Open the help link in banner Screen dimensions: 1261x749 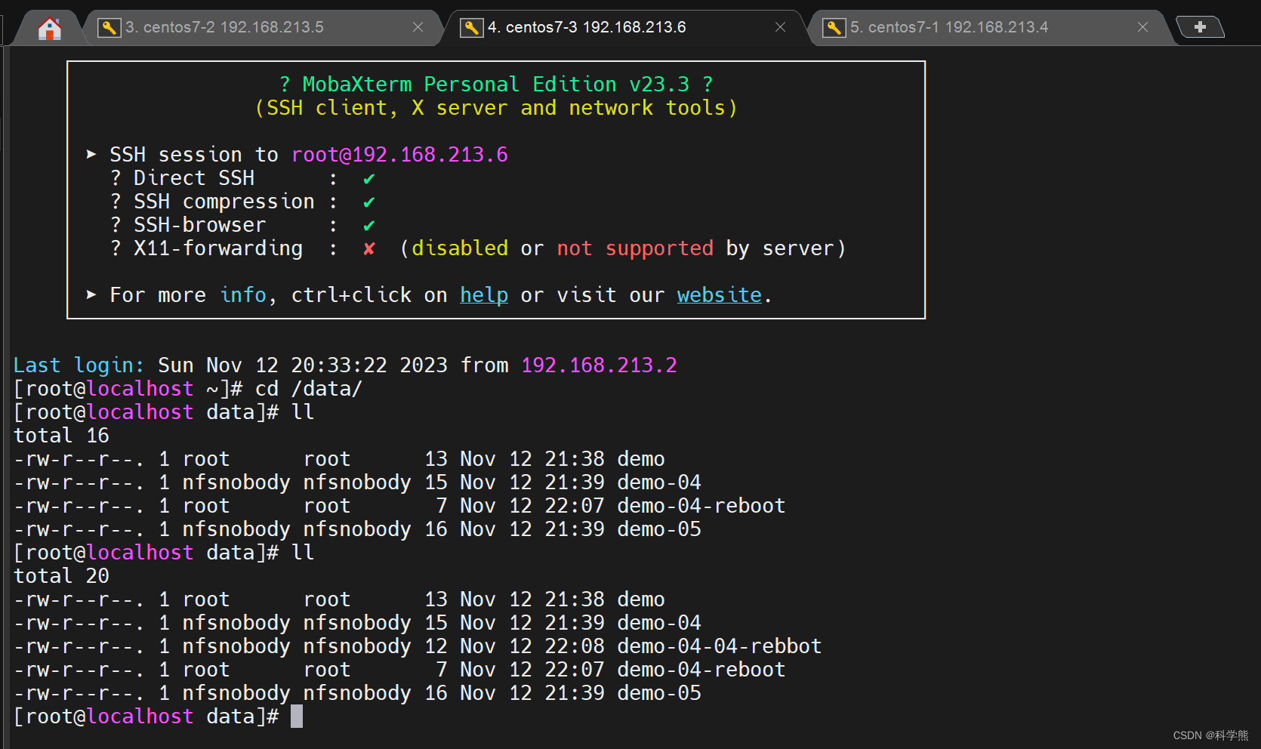[x=484, y=295]
